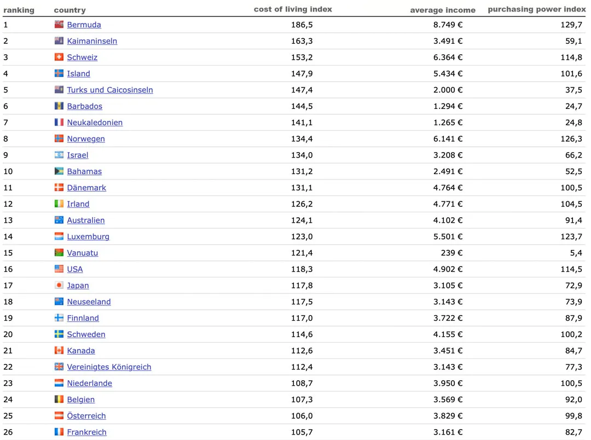
Task: Click the Bermuda flag icon
Action: point(59,25)
